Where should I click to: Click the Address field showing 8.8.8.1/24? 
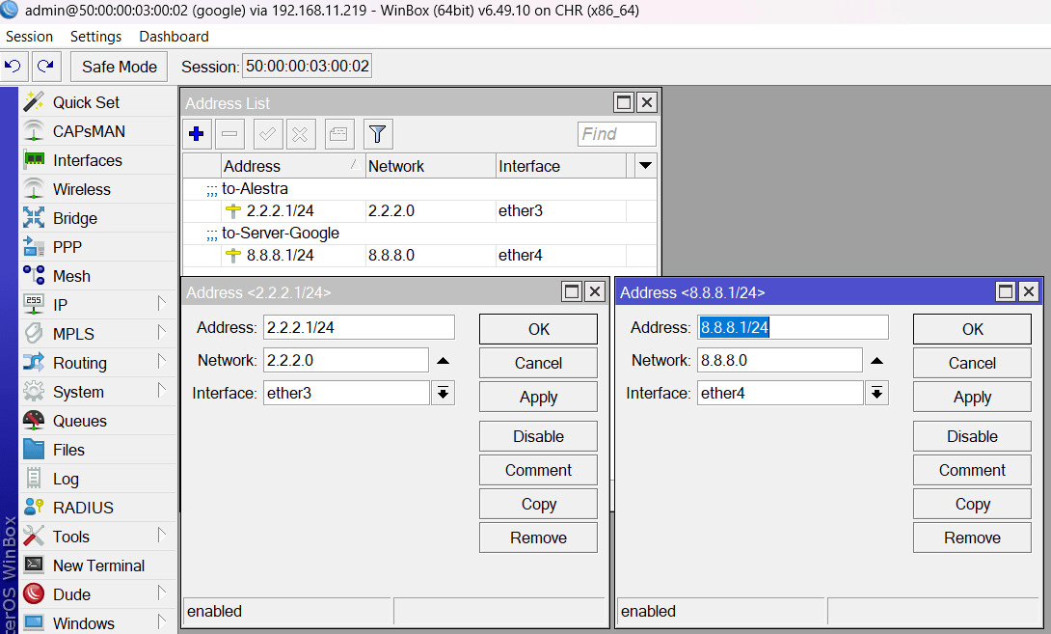(x=793, y=327)
